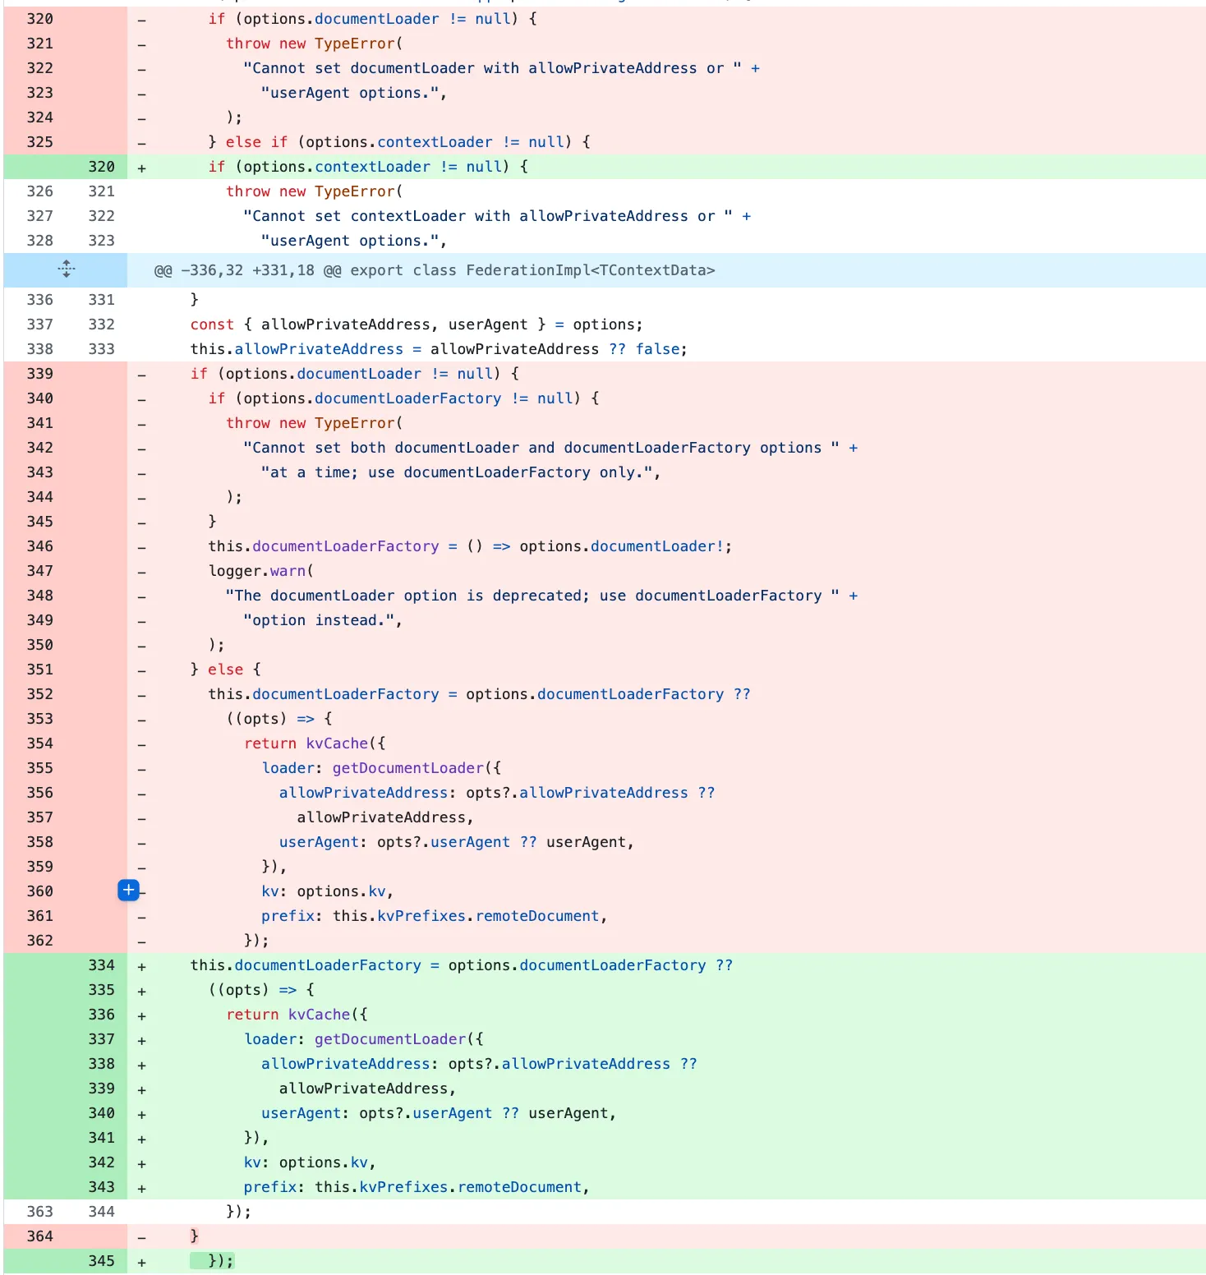1206x1275 pixels.
Task: Select removed line number 362
Action: (x=39, y=941)
